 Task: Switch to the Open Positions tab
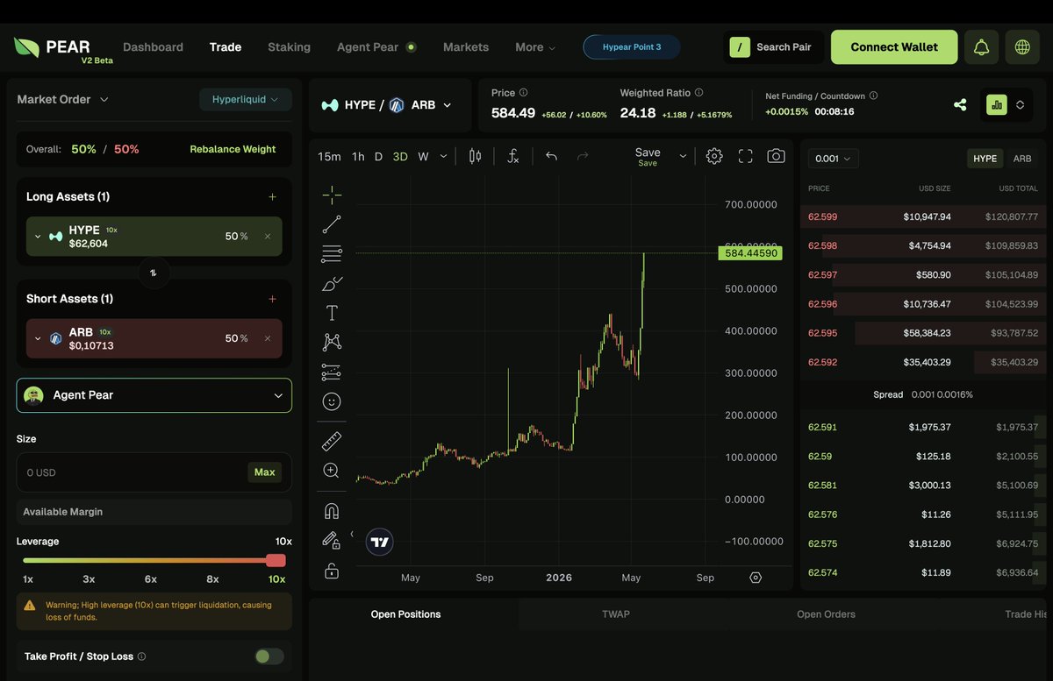405,614
